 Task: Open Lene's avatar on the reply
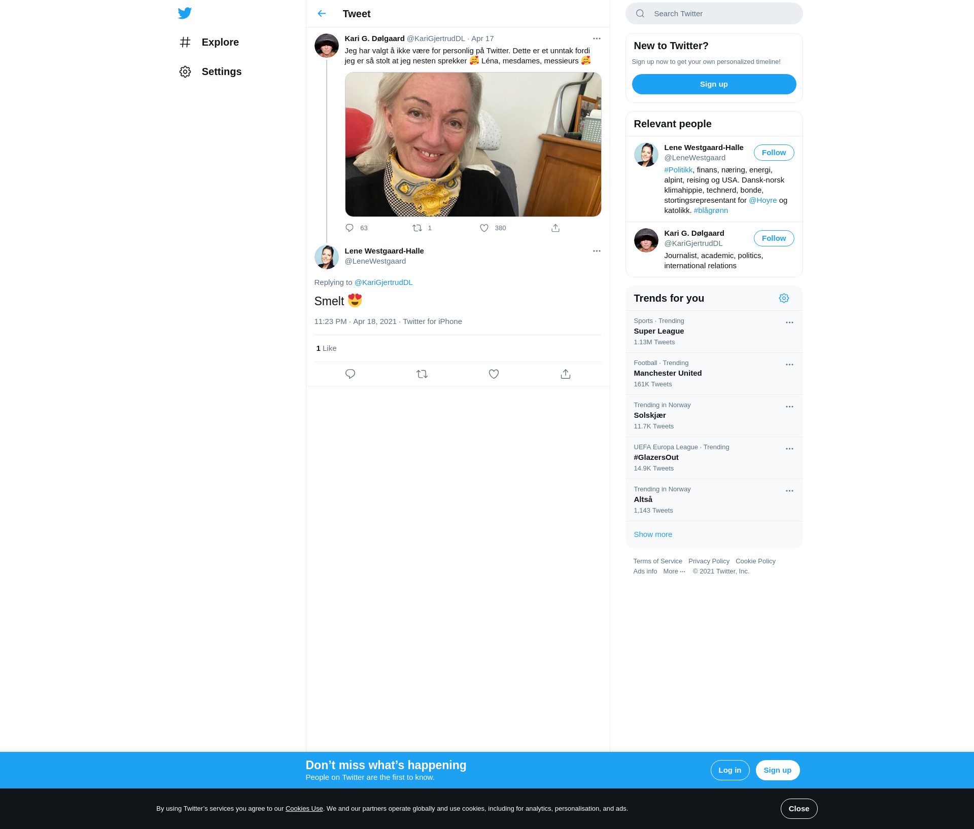click(327, 257)
